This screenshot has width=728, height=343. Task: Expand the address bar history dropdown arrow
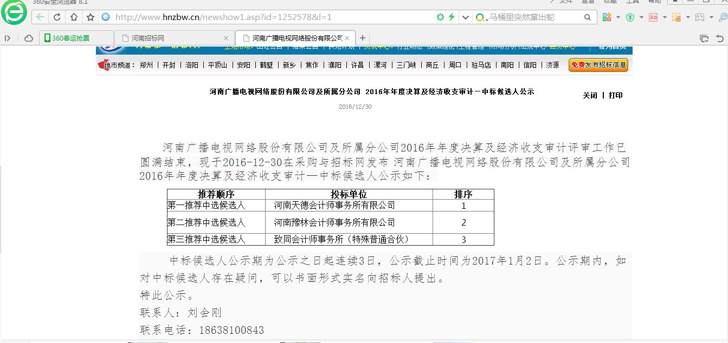pos(465,17)
